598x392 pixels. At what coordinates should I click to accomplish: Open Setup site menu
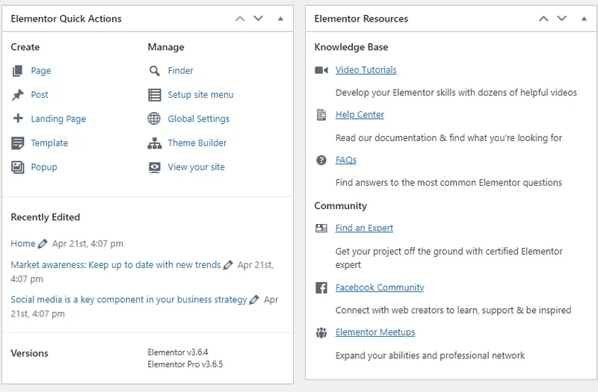pos(200,95)
